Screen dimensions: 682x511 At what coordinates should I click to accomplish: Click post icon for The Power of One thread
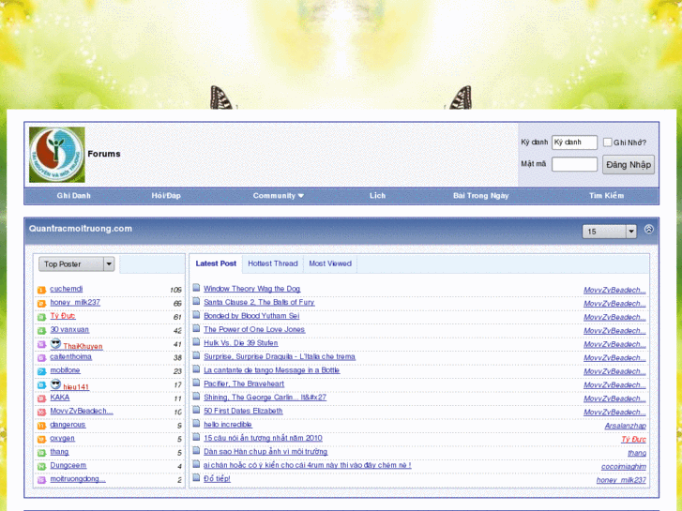[197, 328]
